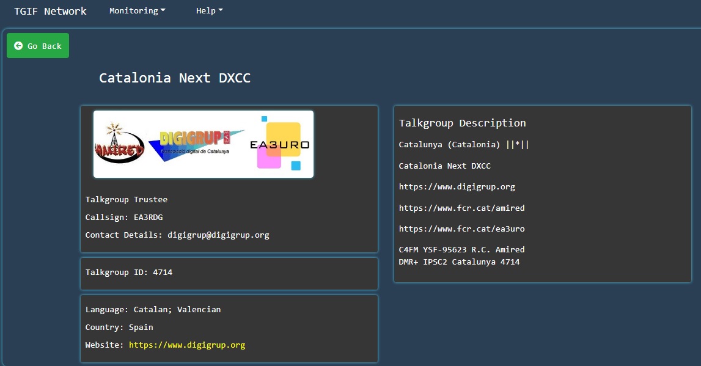Go to the TGIF Network home link
701x366 pixels.
[x=50, y=11]
